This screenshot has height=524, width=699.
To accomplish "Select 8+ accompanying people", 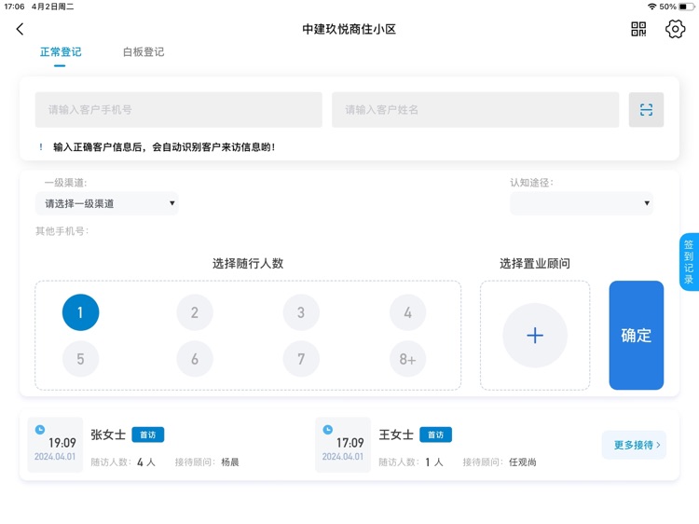I will [407, 359].
